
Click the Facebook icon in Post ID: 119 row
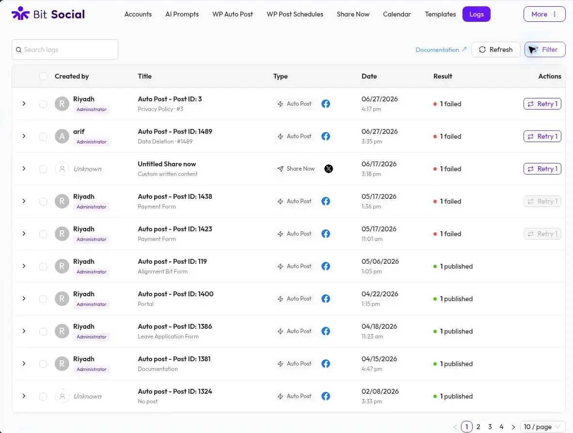326,266
